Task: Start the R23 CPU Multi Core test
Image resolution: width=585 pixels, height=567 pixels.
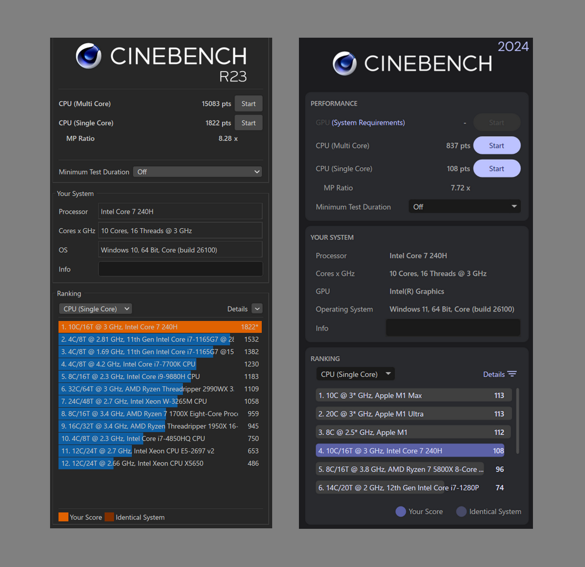Action: click(x=248, y=104)
